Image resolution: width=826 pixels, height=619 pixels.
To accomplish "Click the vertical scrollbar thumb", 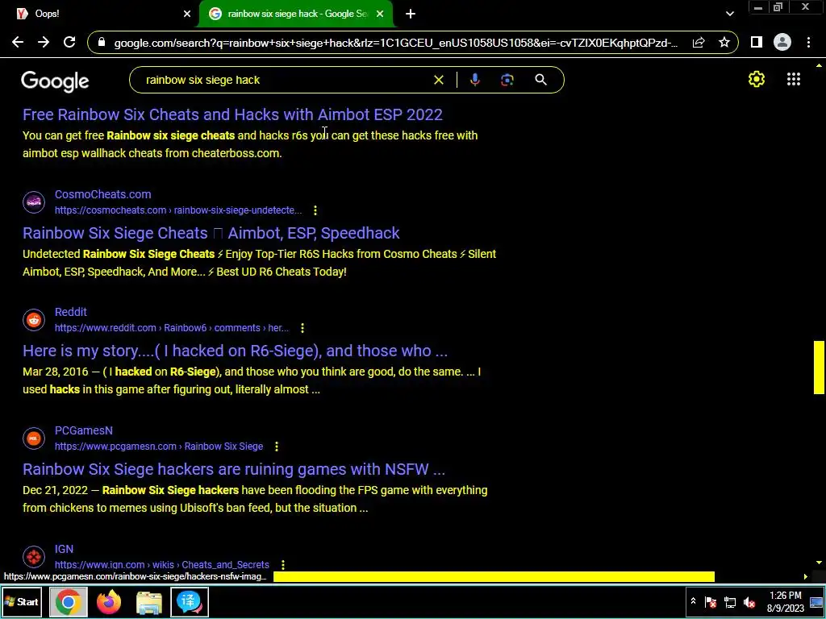I will [819, 368].
